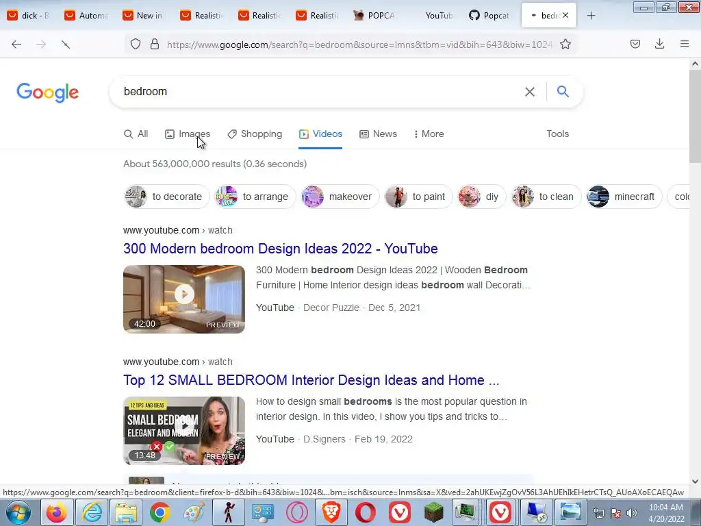Select the Videos results tab
Image resolution: width=701 pixels, height=526 pixels.
(x=320, y=134)
